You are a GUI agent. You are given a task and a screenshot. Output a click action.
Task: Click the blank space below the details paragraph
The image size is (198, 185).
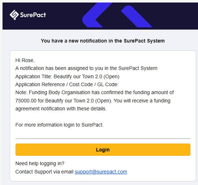click(x=103, y=117)
